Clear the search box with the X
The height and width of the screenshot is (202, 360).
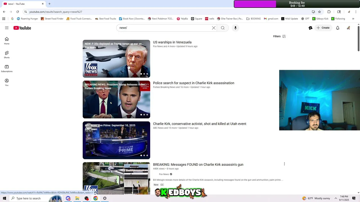(x=214, y=28)
